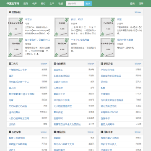
Task: Open the 轨迹 nav item
Action: pos(61,3)
